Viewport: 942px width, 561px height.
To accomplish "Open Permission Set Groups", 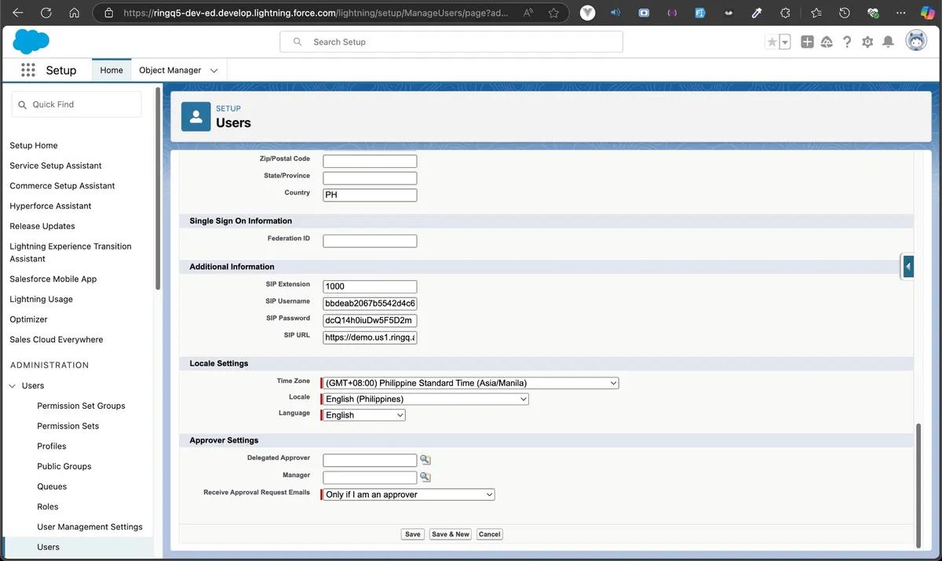I will point(81,406).
